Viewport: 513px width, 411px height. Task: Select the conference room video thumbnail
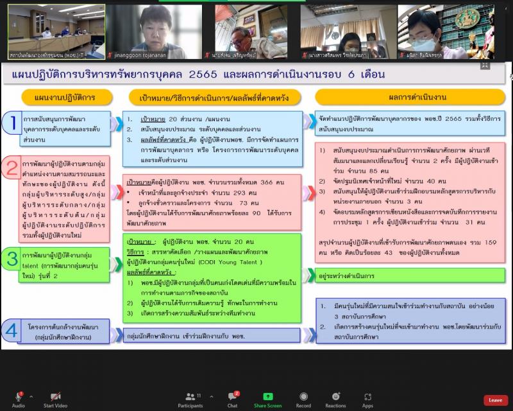click(x=56, y=32)
